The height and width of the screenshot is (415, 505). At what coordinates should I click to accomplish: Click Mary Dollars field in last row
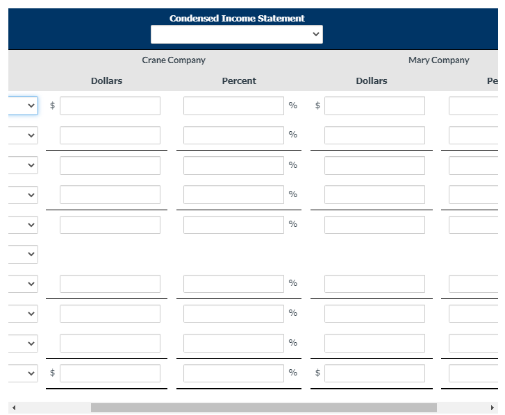374,373
